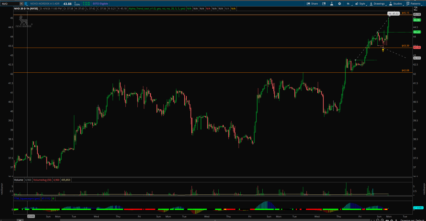The height and width of the screenshot is (221, 426).
Task: Open the Style dropdown menu
Action: (360, 4)
